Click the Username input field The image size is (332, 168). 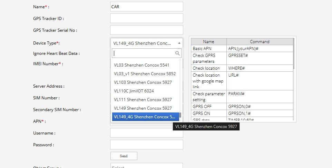click(147, 133)
